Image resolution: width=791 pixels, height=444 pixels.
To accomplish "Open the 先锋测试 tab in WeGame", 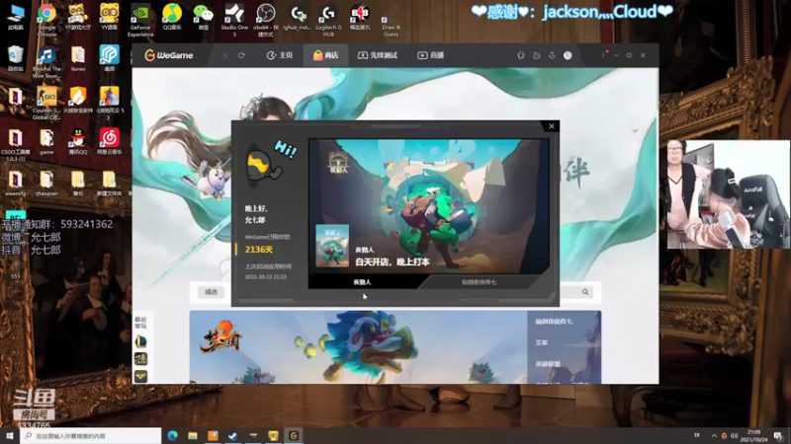I will (x=378, y=55).
